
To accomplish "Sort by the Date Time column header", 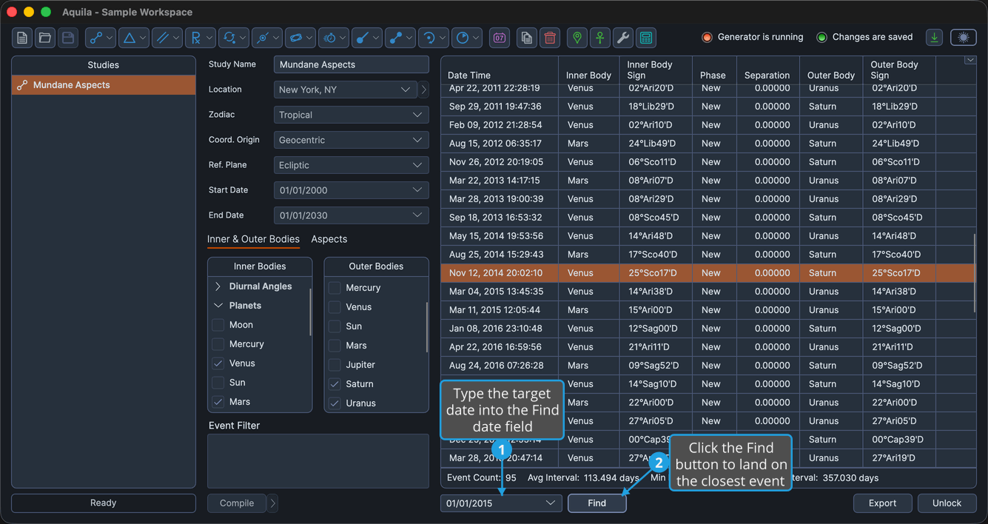I will click(500, 70).
